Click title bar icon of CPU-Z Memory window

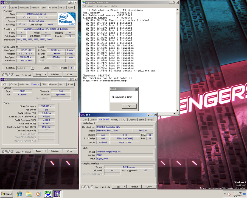tap(2, 79)
